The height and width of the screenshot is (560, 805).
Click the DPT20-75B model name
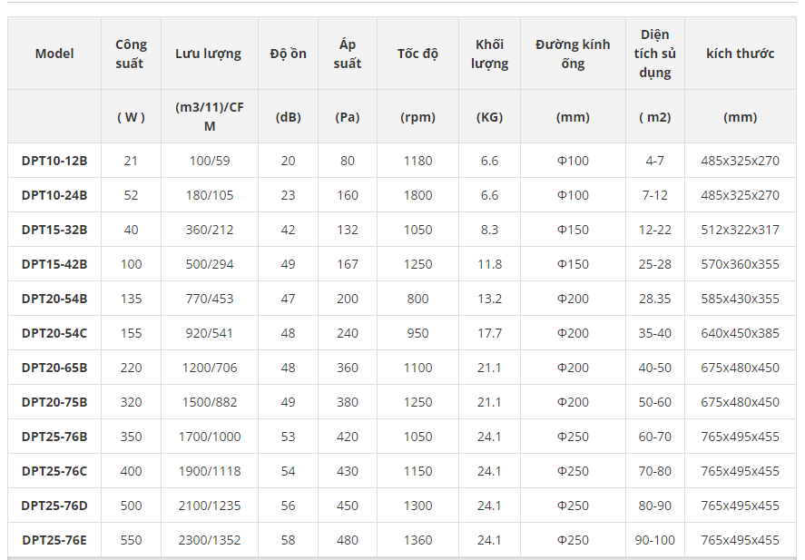click(x=54, y=402)
